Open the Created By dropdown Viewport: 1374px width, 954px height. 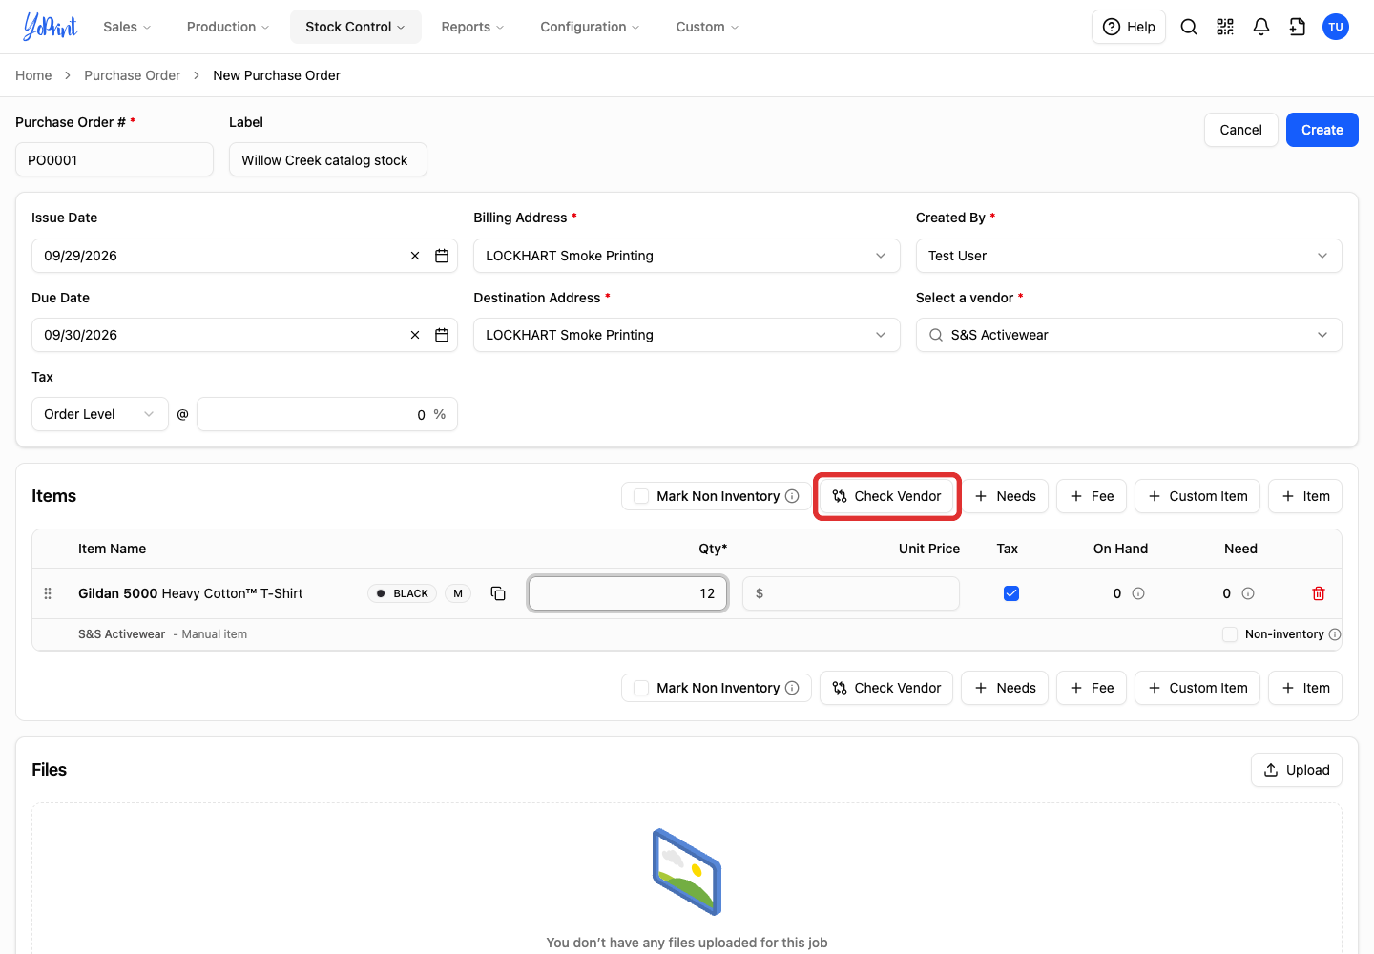point(1129,256)
